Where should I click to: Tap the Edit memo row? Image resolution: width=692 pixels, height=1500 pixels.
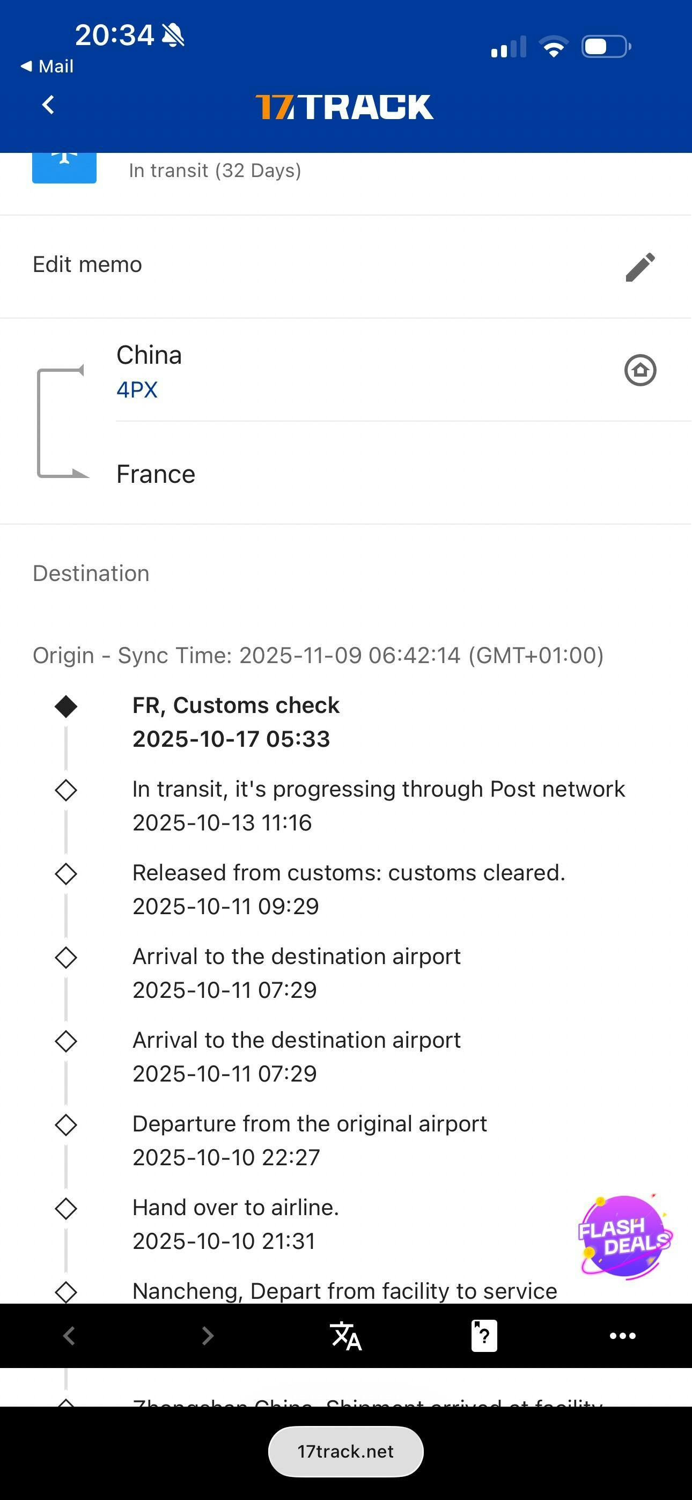pos(87,265)
